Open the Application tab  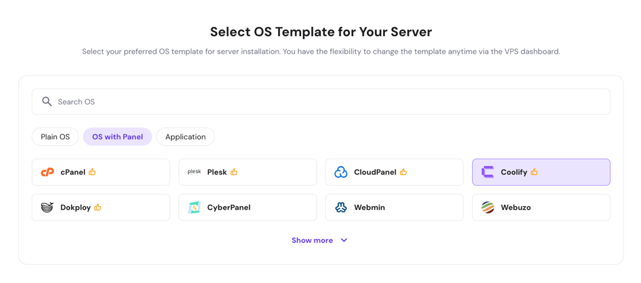coord(185,137)
